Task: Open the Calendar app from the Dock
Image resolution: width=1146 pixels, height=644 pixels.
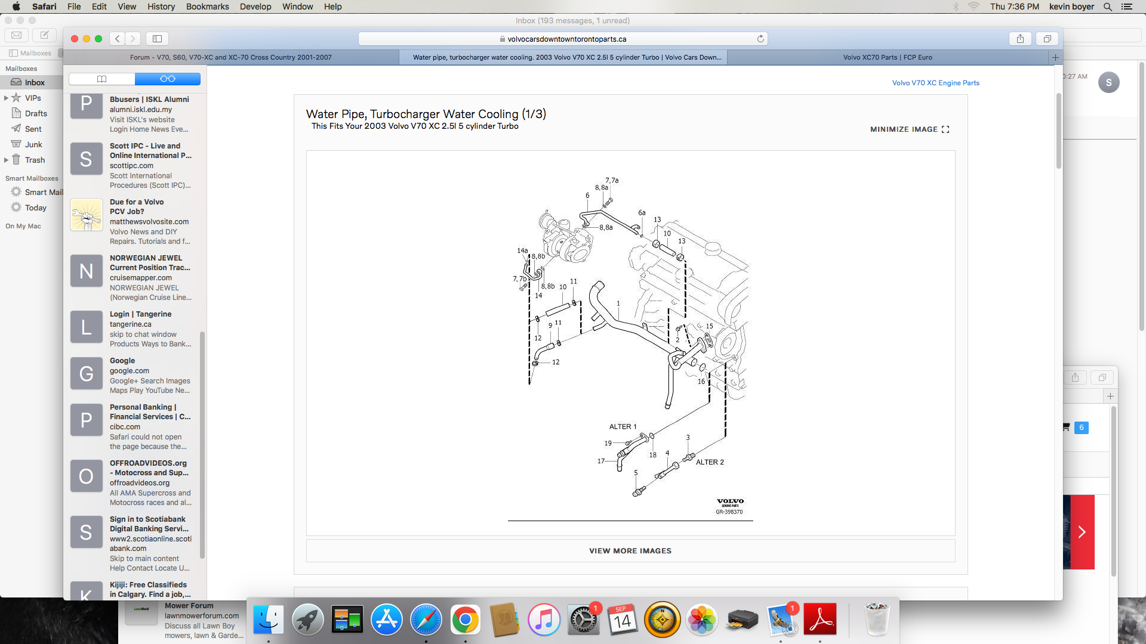Action: pyautogui.click(x=623, y=620)
